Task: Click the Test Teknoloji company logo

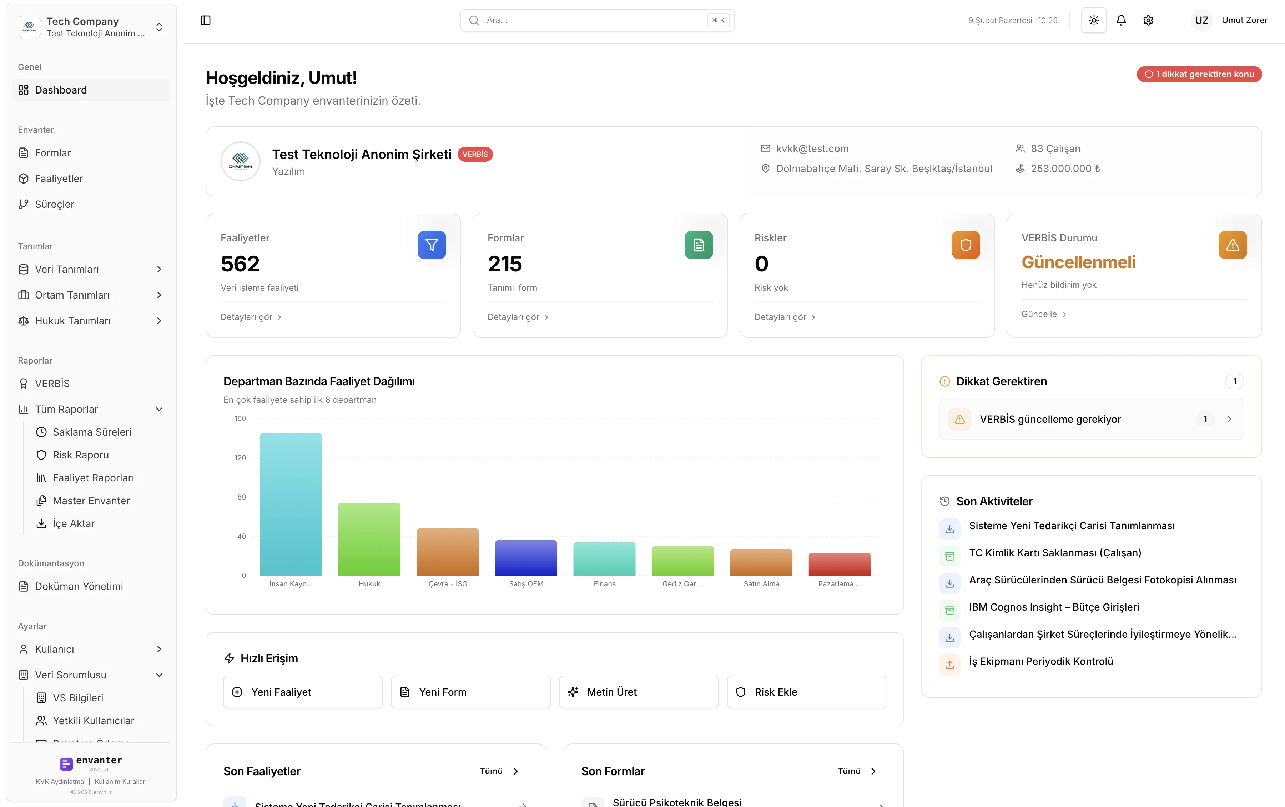Action: (241, 161)
